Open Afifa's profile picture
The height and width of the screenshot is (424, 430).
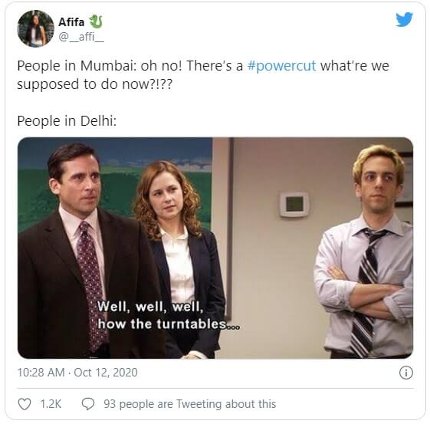pyautogui.click(x=36, y=28)
